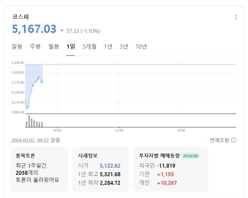This screenshot has width=248, height=198.
Task: Click the tallest gray volume bar
Action: pyautogui.click(x=29, y=121)
